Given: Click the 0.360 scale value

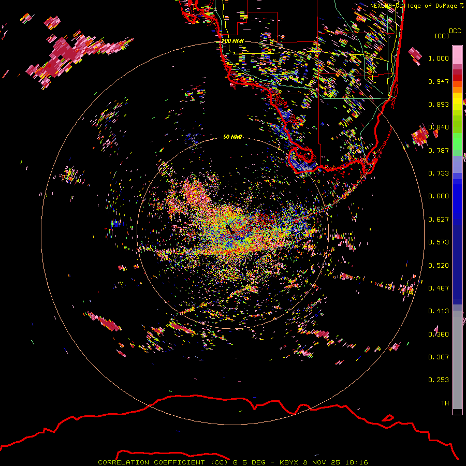Looking at the screenshot, I should pyautogui.click(x=439, y=334).
